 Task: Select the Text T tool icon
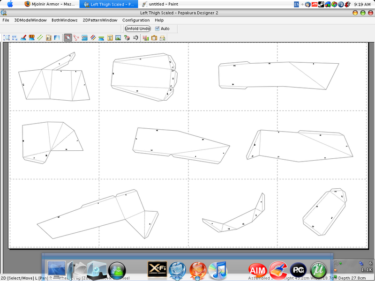pos(110,37)
